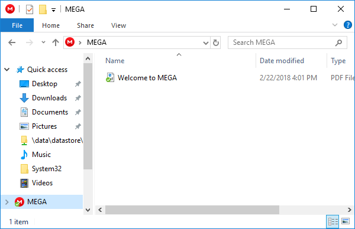The width and height of the screenshot is (355, 229).
Task: Switch to the Home ribbon tab
Action: point(51,25)
